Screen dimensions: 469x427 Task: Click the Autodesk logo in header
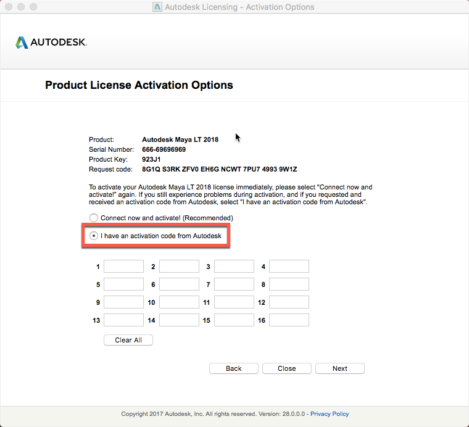[x=51, y=43]
